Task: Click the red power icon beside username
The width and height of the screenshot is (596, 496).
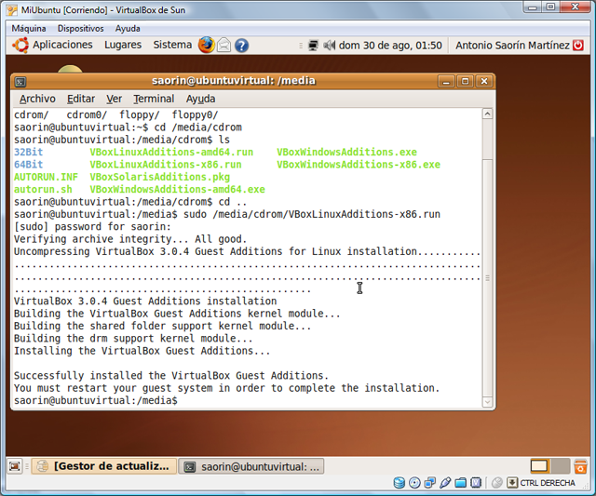Action: coord(578,45)
